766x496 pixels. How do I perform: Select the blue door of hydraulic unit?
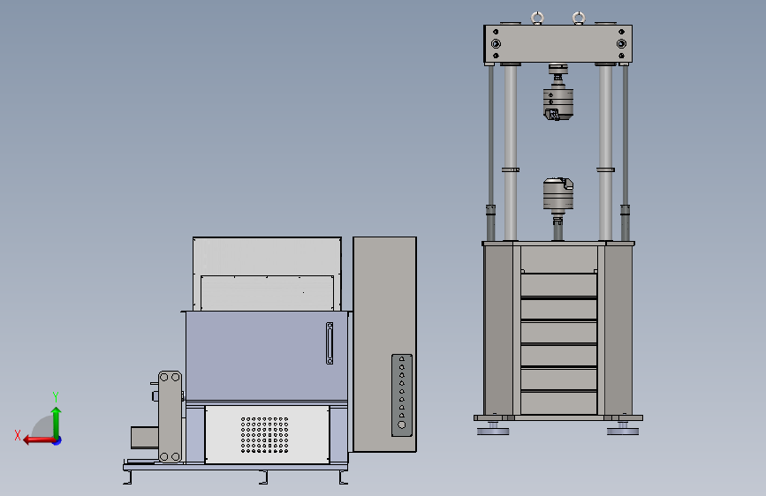[x=267, y=356]
